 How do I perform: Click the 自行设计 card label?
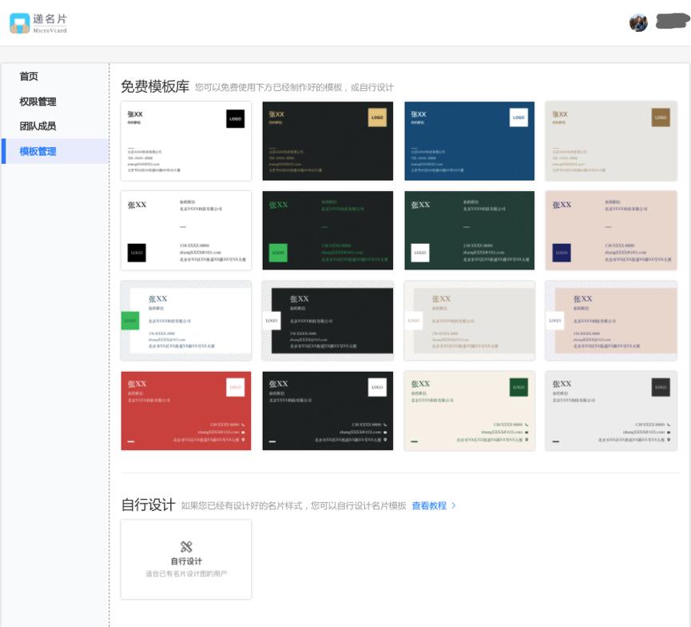click(186, 561)
